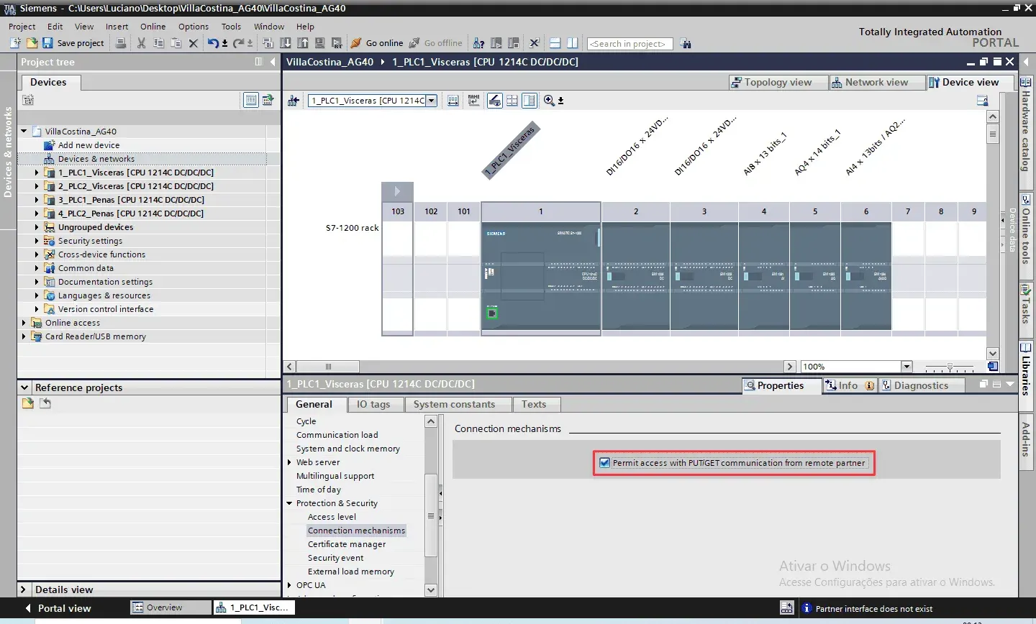
Task: Open the 100% zoom level dropdown
Action: pyautogui.click(x=906, y=367)
